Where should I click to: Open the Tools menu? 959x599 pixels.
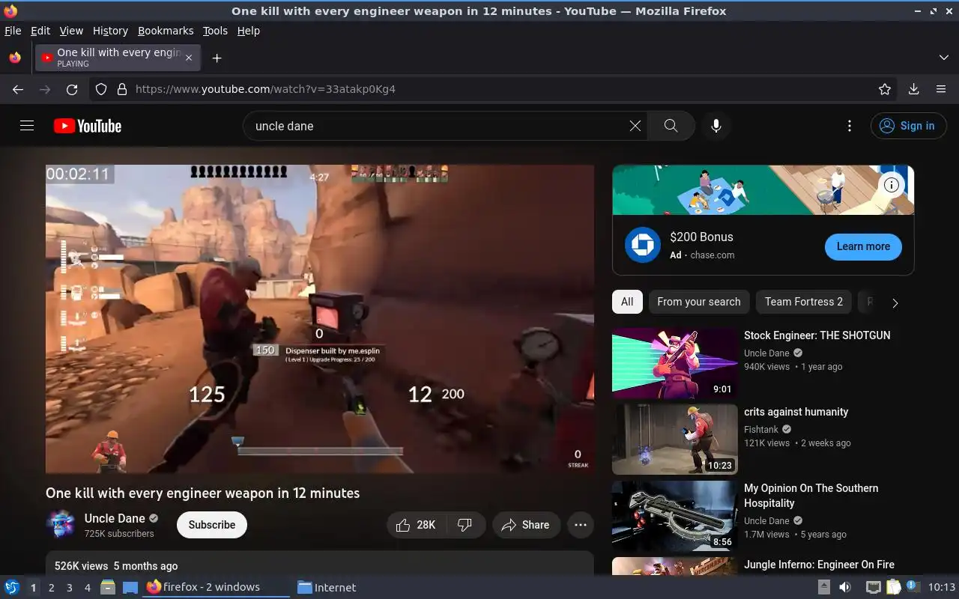coord(215,31)
